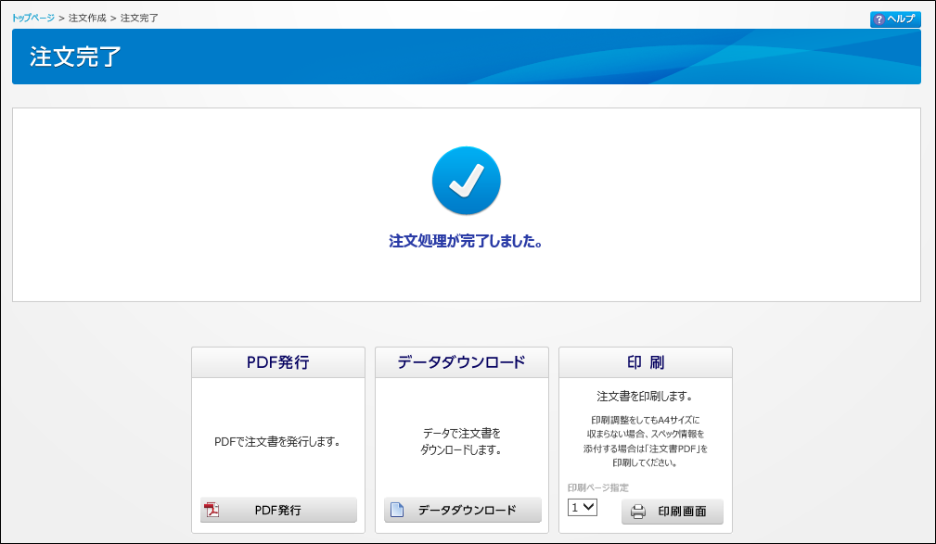
Task: Open the トップページ breadcrumb link
Action: 33,19
